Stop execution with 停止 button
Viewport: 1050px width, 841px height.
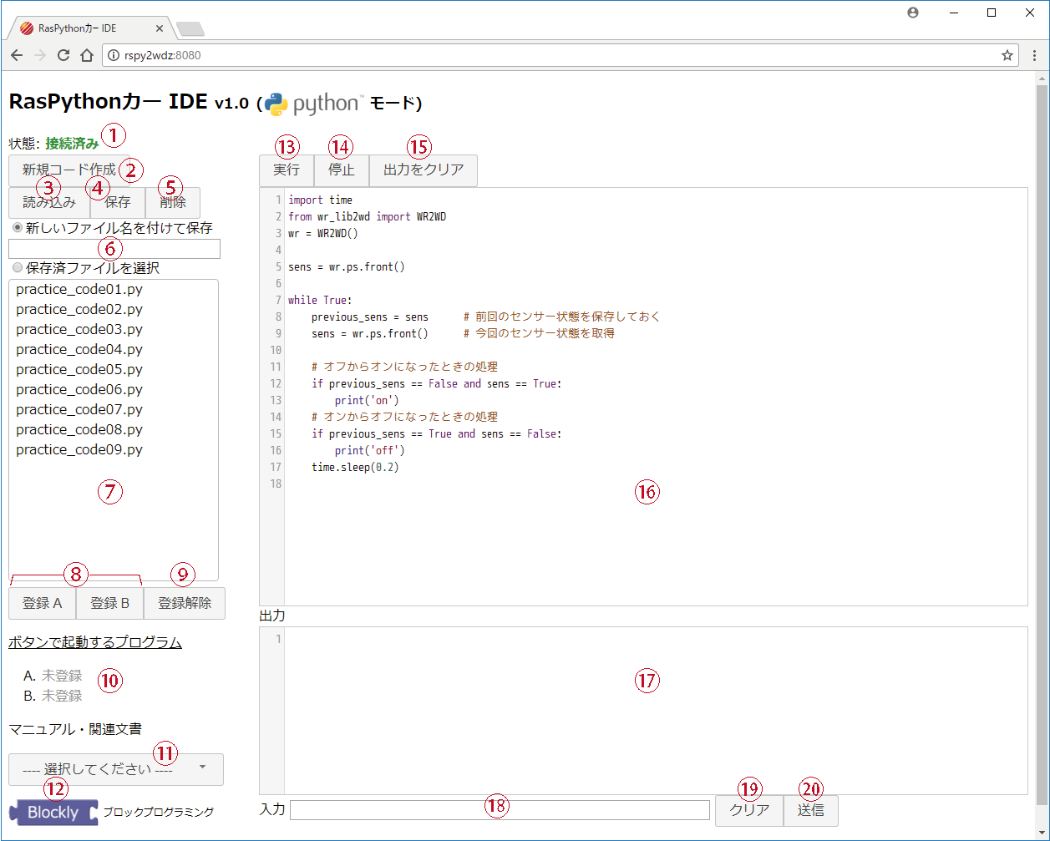(x=342, y=170)
